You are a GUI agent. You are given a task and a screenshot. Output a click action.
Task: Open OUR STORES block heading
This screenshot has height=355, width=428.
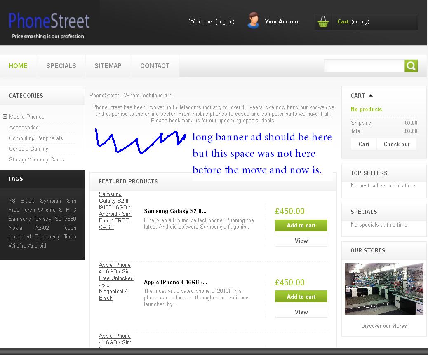(x=368, y=250)
